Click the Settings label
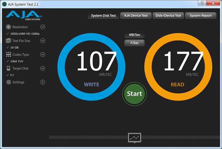Screen dimensions: 222x149 18,82
